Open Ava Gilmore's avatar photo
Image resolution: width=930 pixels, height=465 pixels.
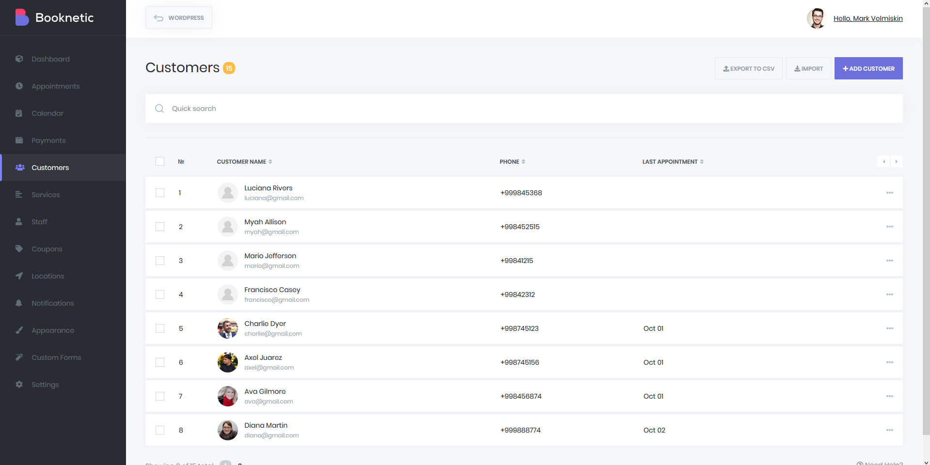(x=228, y=396)
